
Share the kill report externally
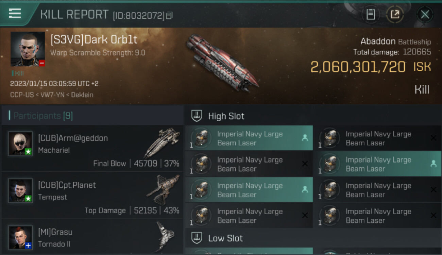pos(395,15)
